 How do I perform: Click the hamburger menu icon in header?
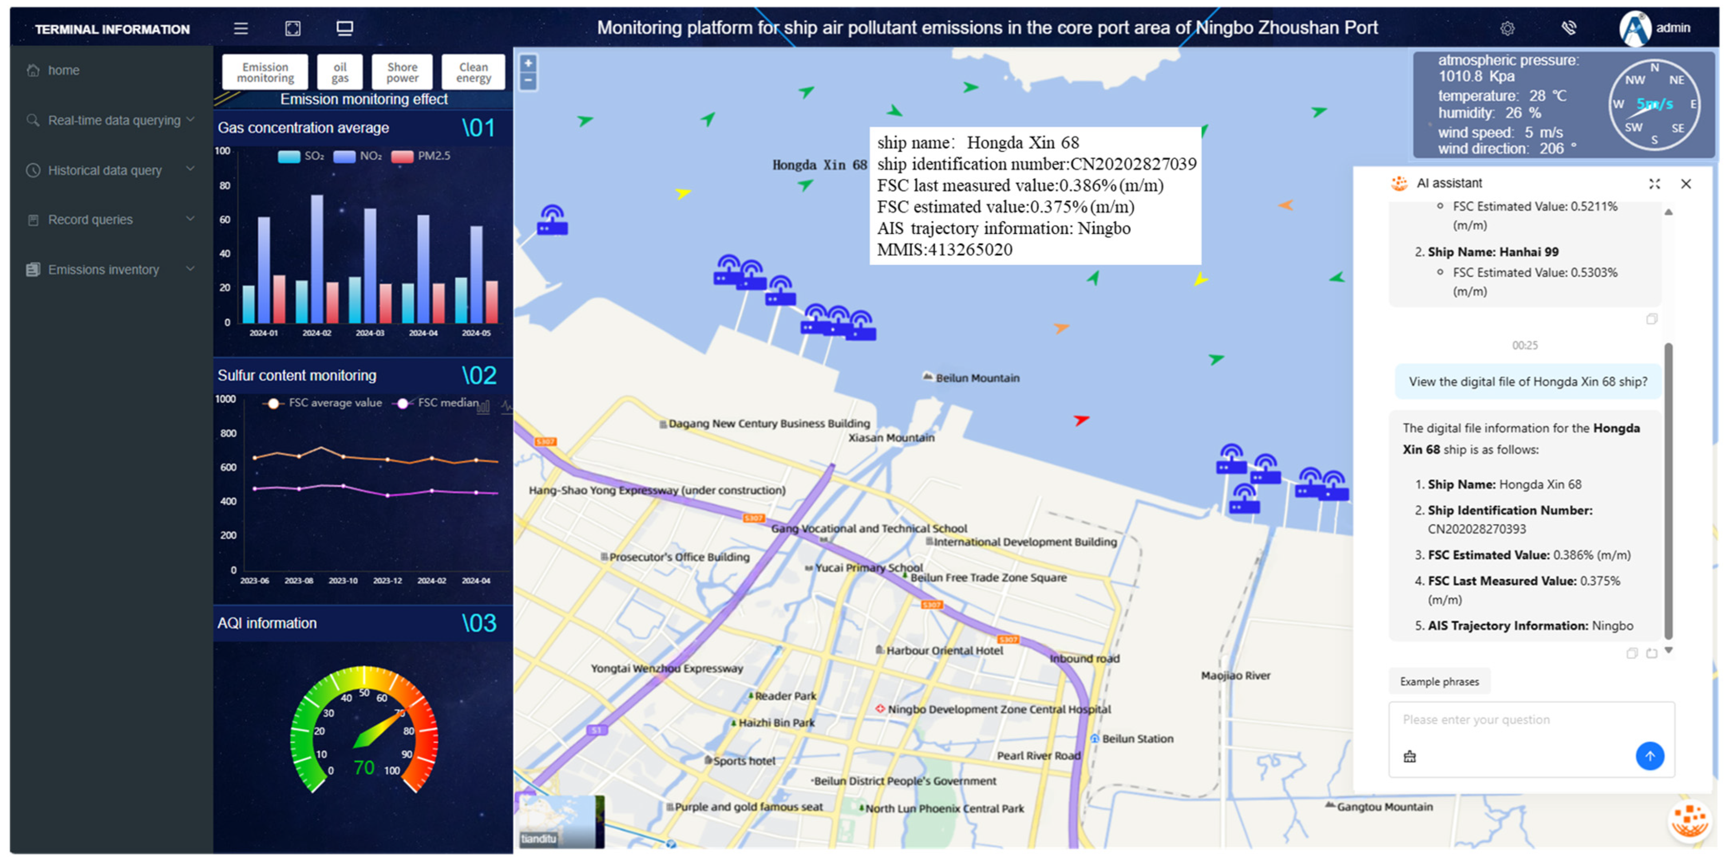point(240,28)
